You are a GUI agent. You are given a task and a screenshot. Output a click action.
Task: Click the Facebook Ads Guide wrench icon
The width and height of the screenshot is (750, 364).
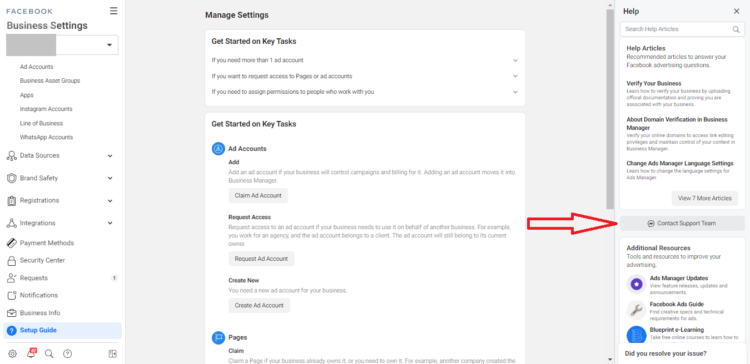click(636, 310)
